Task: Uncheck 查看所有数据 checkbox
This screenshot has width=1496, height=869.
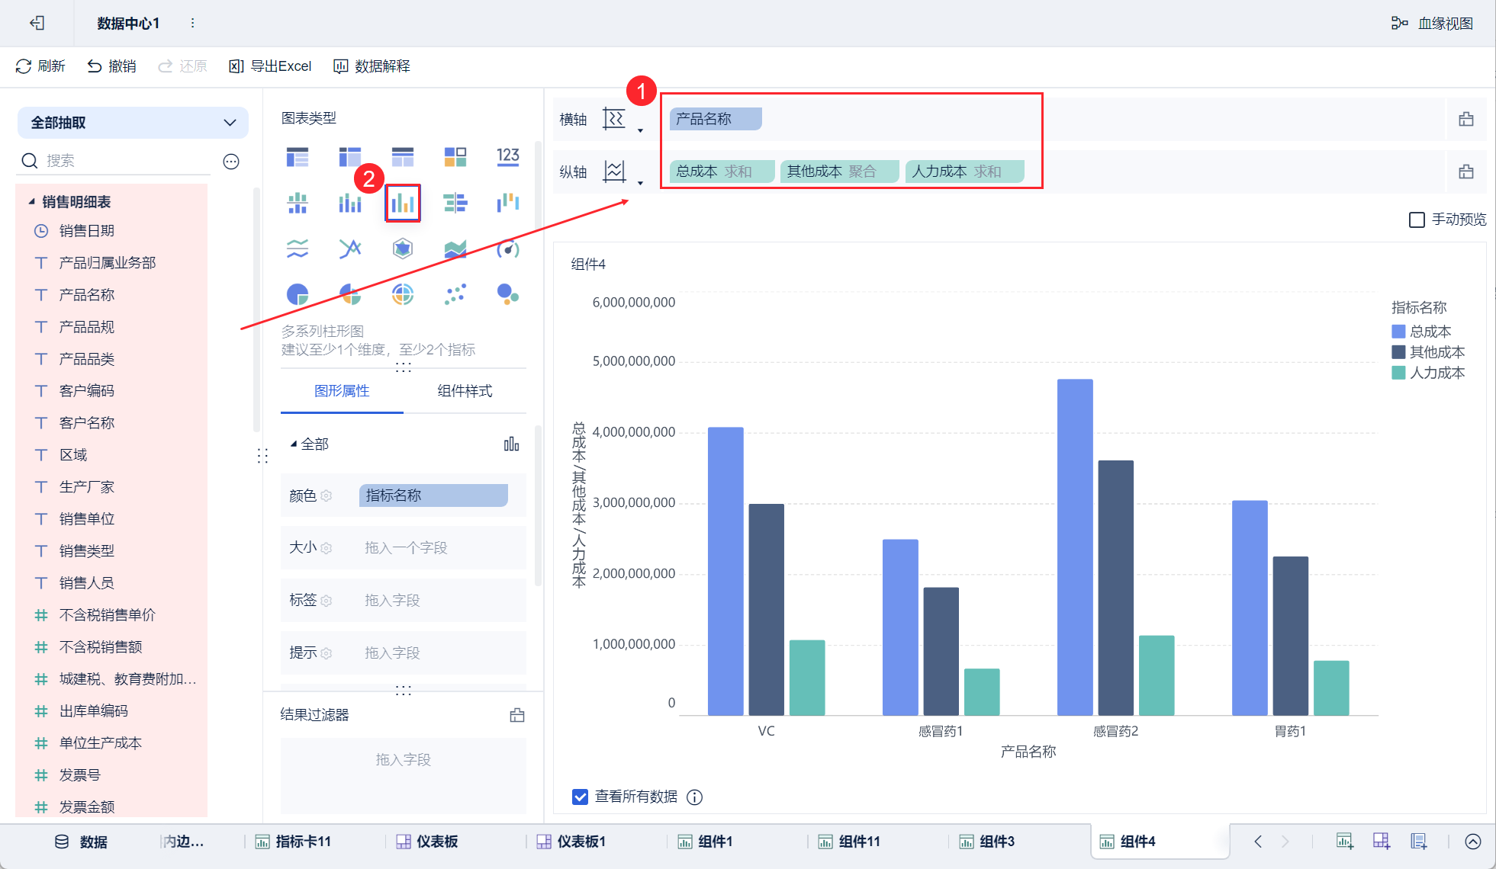Action: click(580, 797)
